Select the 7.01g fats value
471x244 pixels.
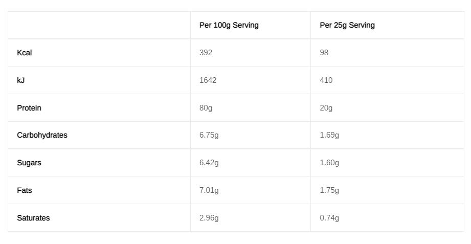[209, 190]
